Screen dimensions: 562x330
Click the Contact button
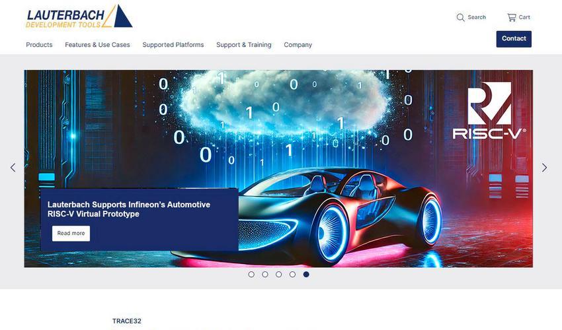(x=514, y=39)
